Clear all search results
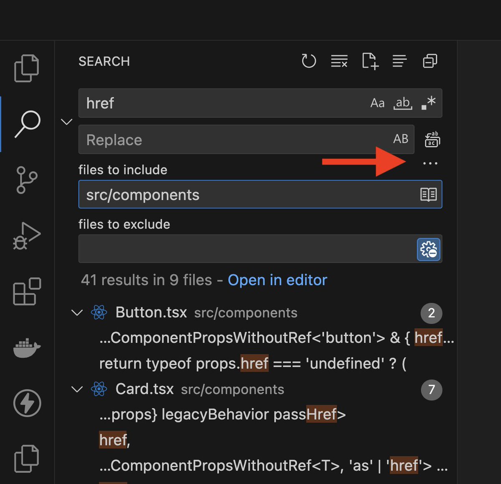Image resolution: width=501 pixels, height=484 pixels. tap(339, 61)
